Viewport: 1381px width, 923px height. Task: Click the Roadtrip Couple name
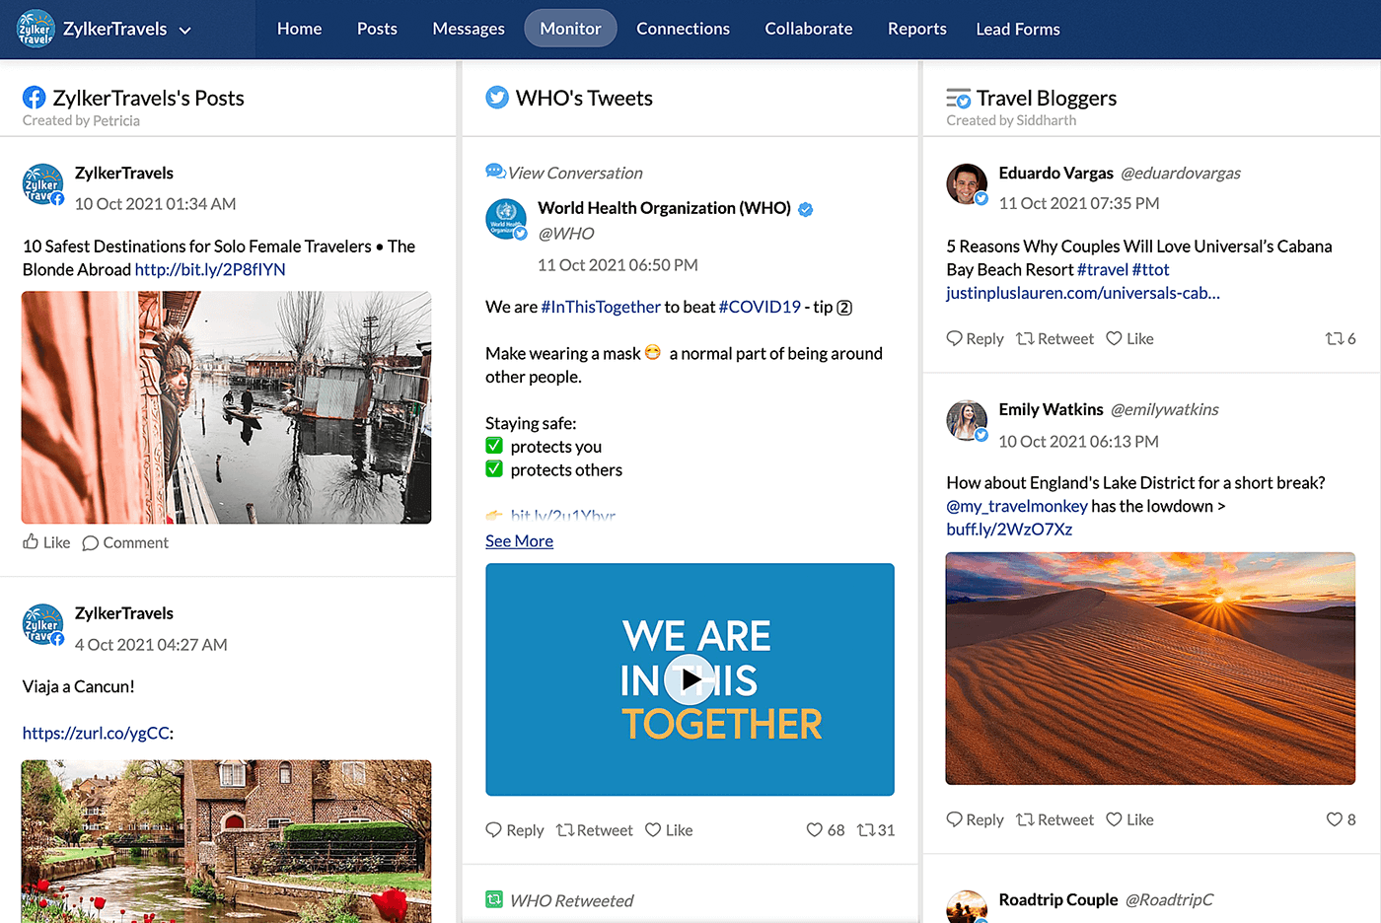point(1058,899)
